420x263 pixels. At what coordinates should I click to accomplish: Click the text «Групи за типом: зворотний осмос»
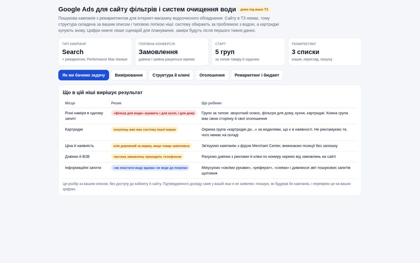275,116
